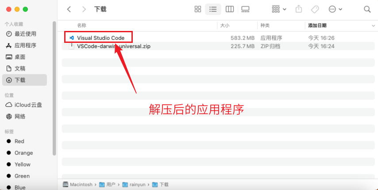Select 桌面 in the sidebar
The image size is (378, 190).
pos(20,57)
